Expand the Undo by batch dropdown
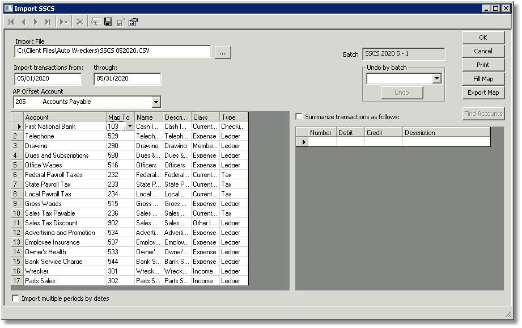 tap(437, 79)
